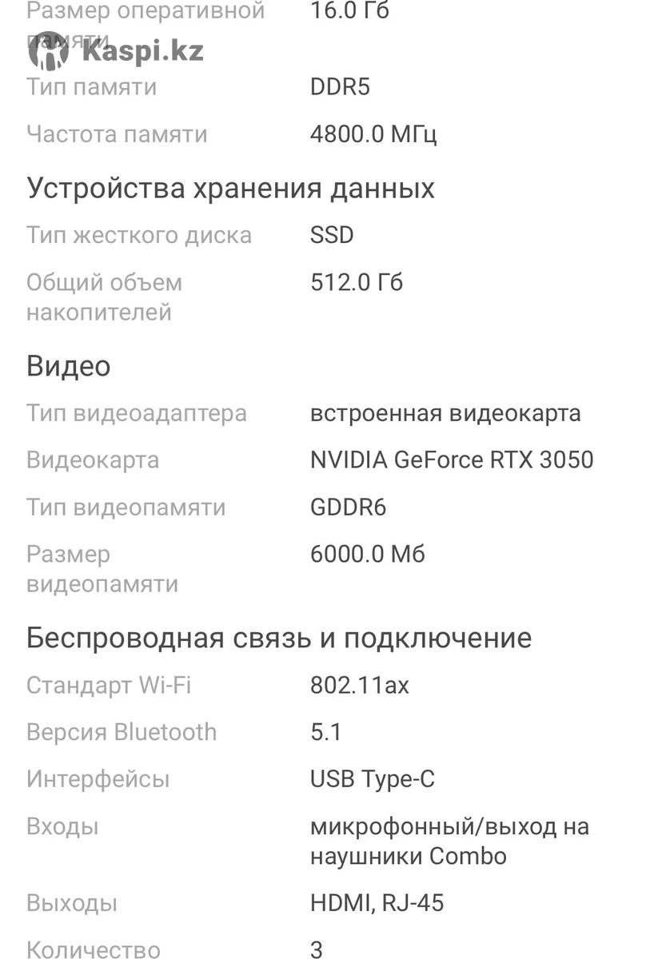Viewport: 650px width, 959px height.
Task: Click the 'Видео' section heading
Action: pos(68,366)
